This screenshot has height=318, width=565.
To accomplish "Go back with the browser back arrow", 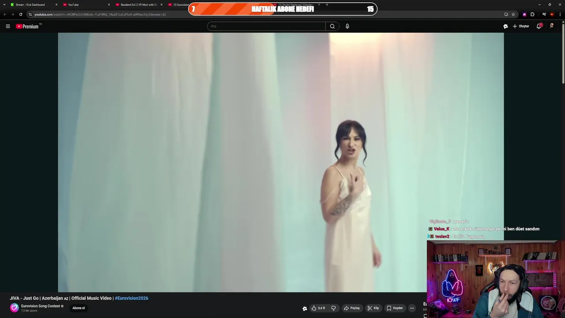I will tap(5, 15).
